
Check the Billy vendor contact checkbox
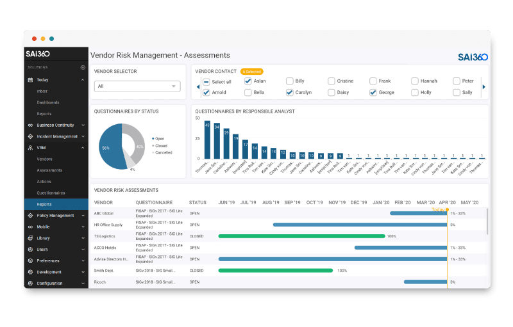(290, 81)
